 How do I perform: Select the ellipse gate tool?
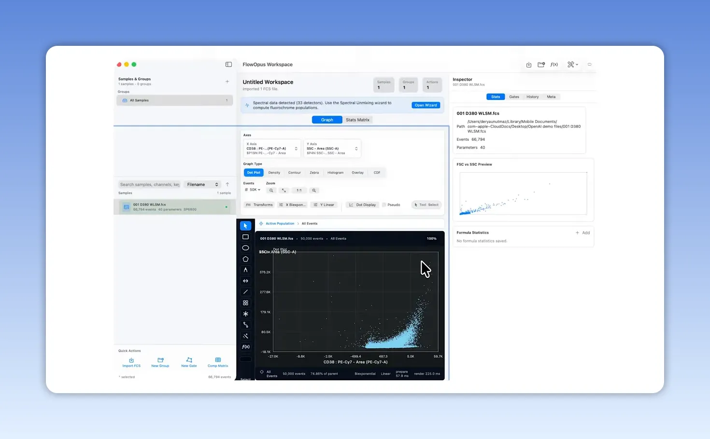click(245, 248)
